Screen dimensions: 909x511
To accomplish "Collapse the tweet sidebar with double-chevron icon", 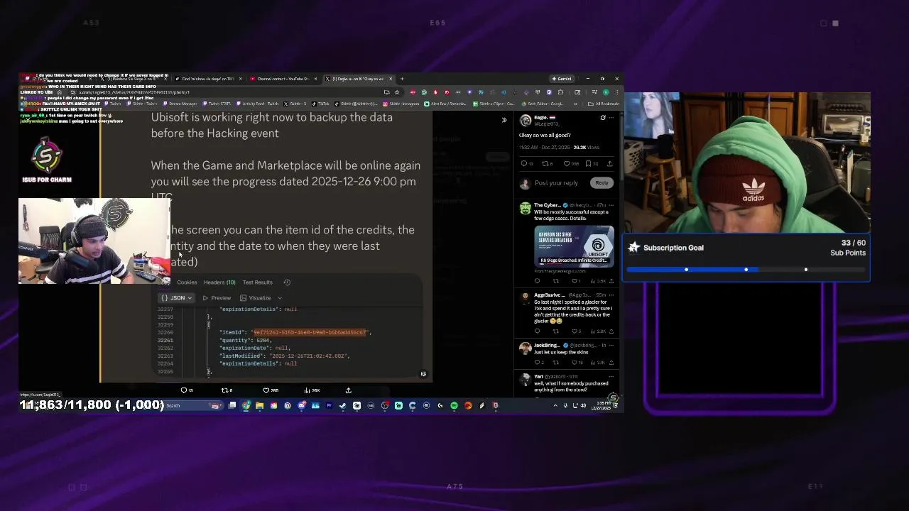I will point(504,120).
